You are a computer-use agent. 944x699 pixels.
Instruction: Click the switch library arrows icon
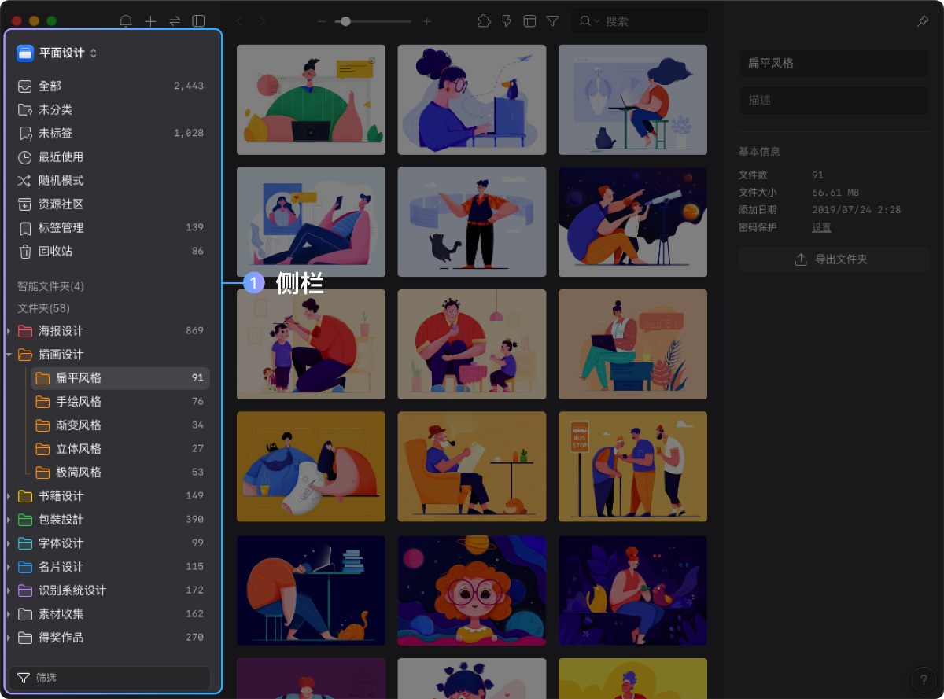tap(175, 21)
